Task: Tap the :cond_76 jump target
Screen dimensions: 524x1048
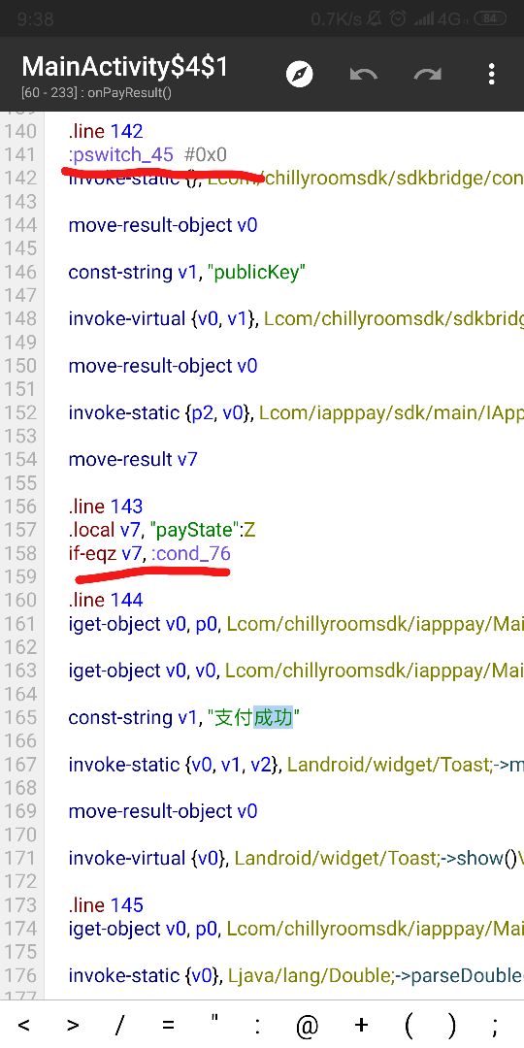Action: [x=190, y=553]
